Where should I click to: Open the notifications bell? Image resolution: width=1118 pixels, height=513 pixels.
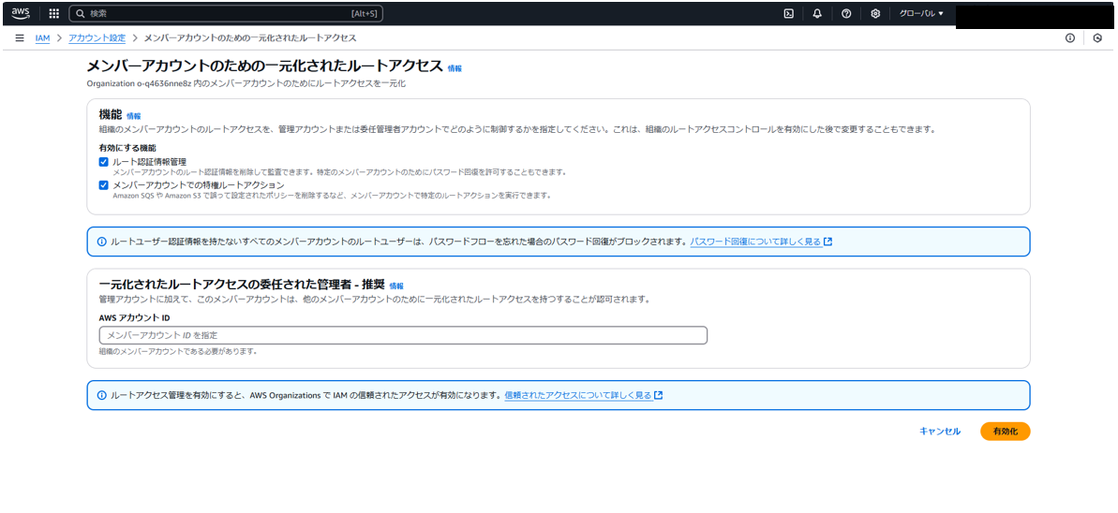click(818, 13)
